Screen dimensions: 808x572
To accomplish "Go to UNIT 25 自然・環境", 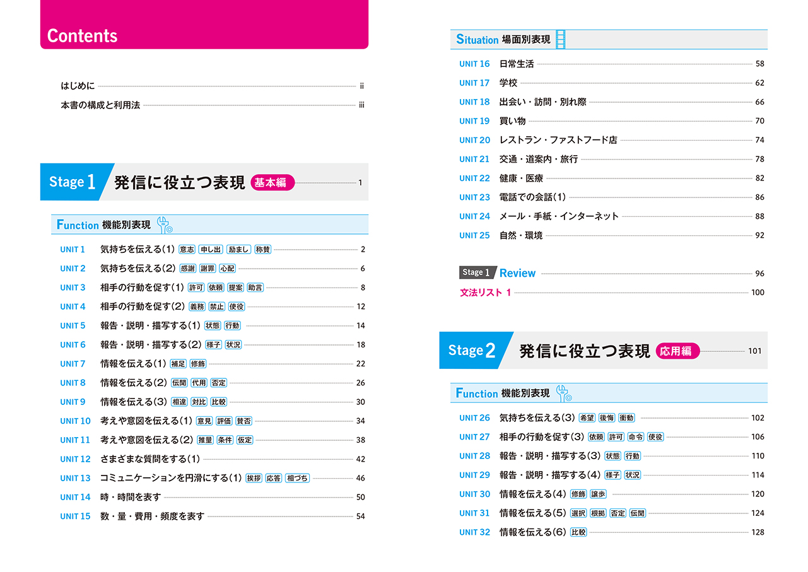I will 612,235.
